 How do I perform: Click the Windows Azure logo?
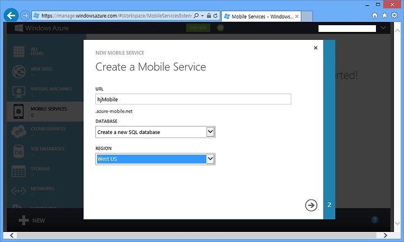pyautogui.click(x=42, y=28)
